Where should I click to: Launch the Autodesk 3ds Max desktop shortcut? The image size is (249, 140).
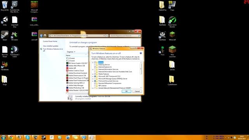(x=15, y=7)
